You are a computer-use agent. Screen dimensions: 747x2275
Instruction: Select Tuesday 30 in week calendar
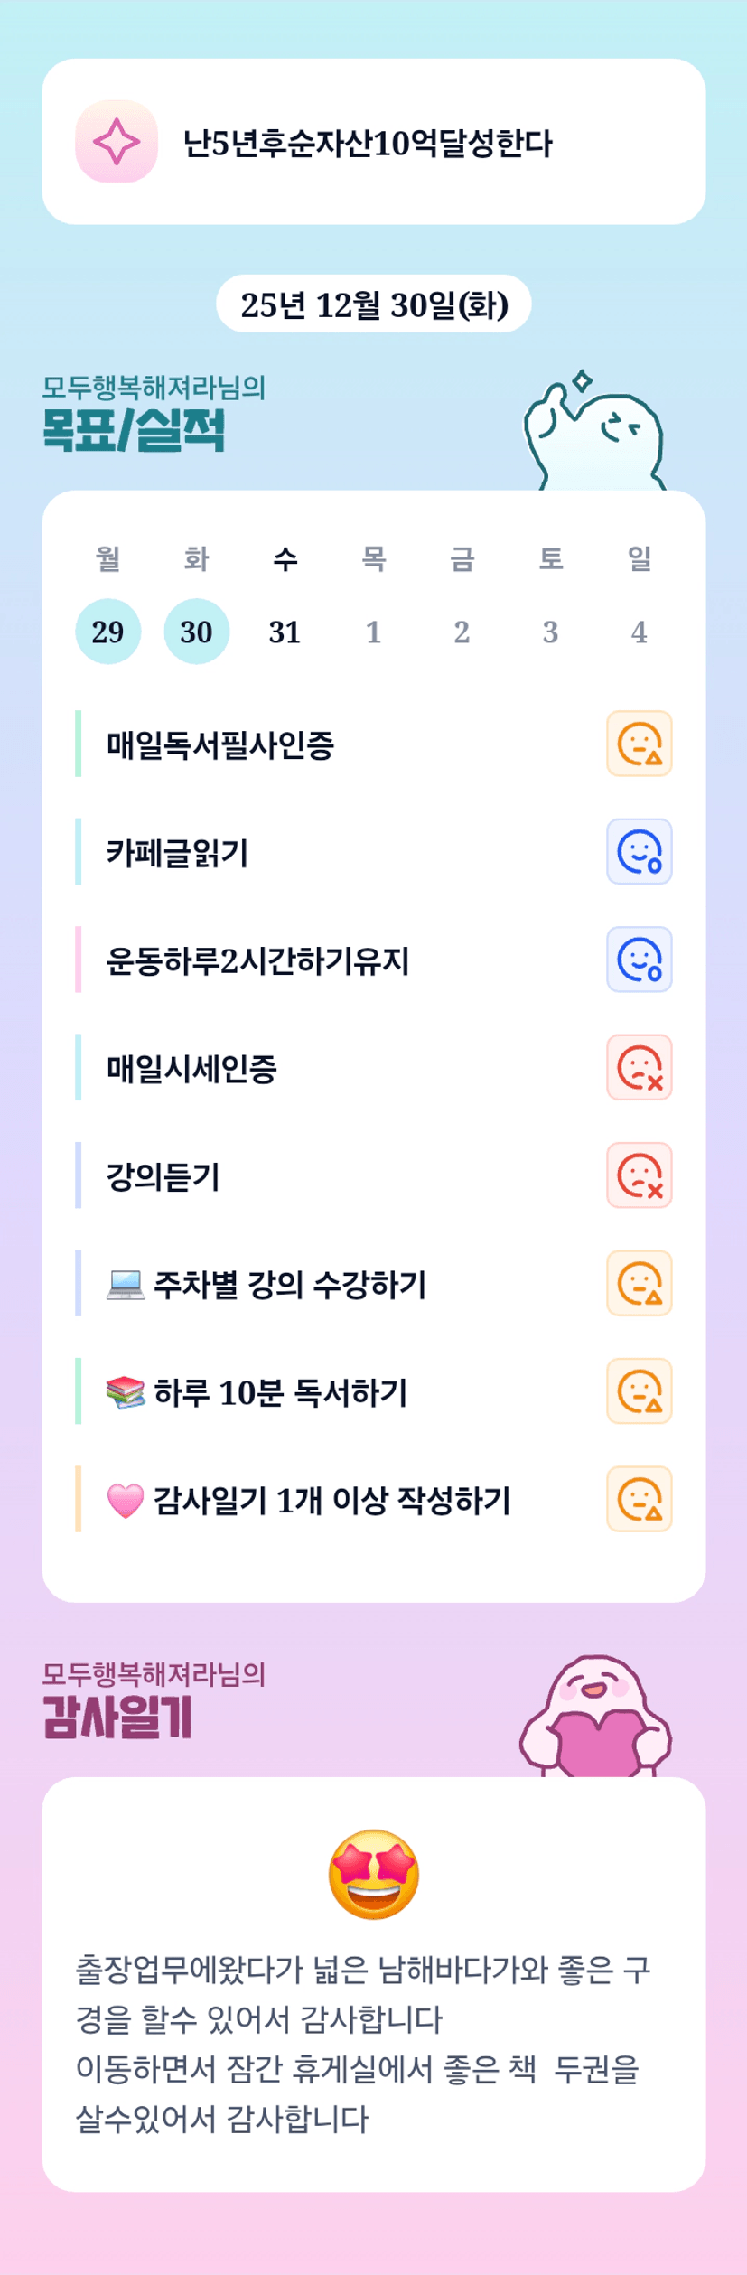[x=196, y=632]
